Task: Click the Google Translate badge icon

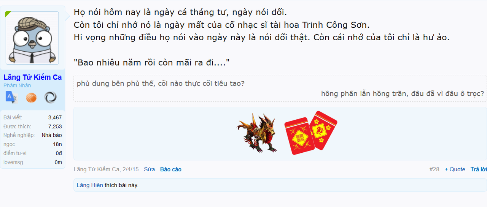Action: pos(11,98)
